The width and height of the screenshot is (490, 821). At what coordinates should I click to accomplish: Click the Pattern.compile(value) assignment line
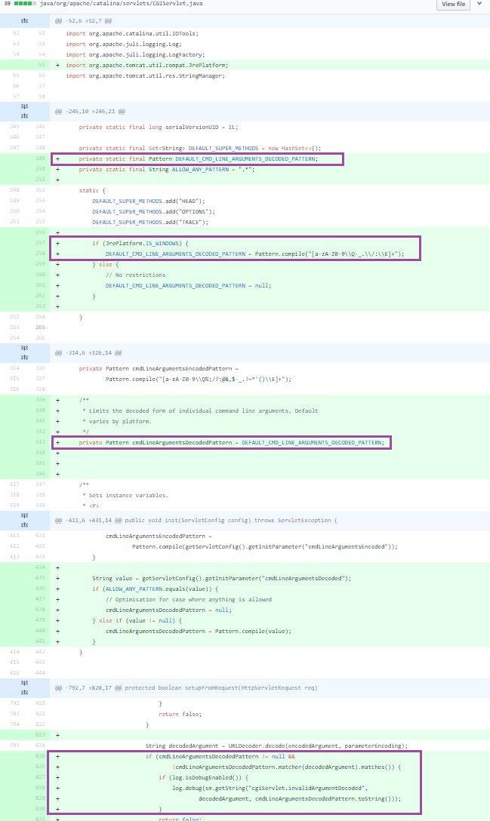198,632
